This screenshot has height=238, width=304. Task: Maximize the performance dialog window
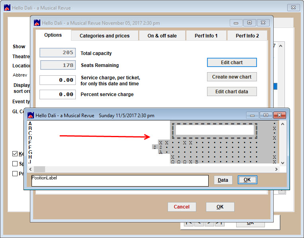(x=249, y=23)
